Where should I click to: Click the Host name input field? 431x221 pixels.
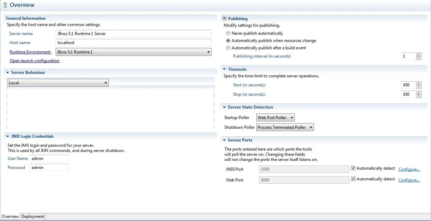(x=134, y=43)
